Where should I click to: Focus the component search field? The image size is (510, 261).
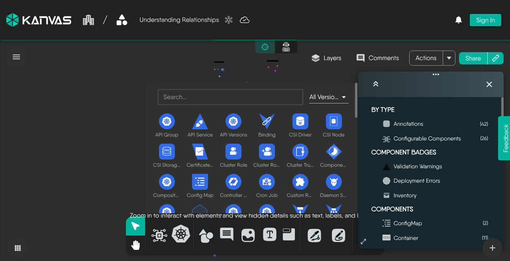point(230,97)
